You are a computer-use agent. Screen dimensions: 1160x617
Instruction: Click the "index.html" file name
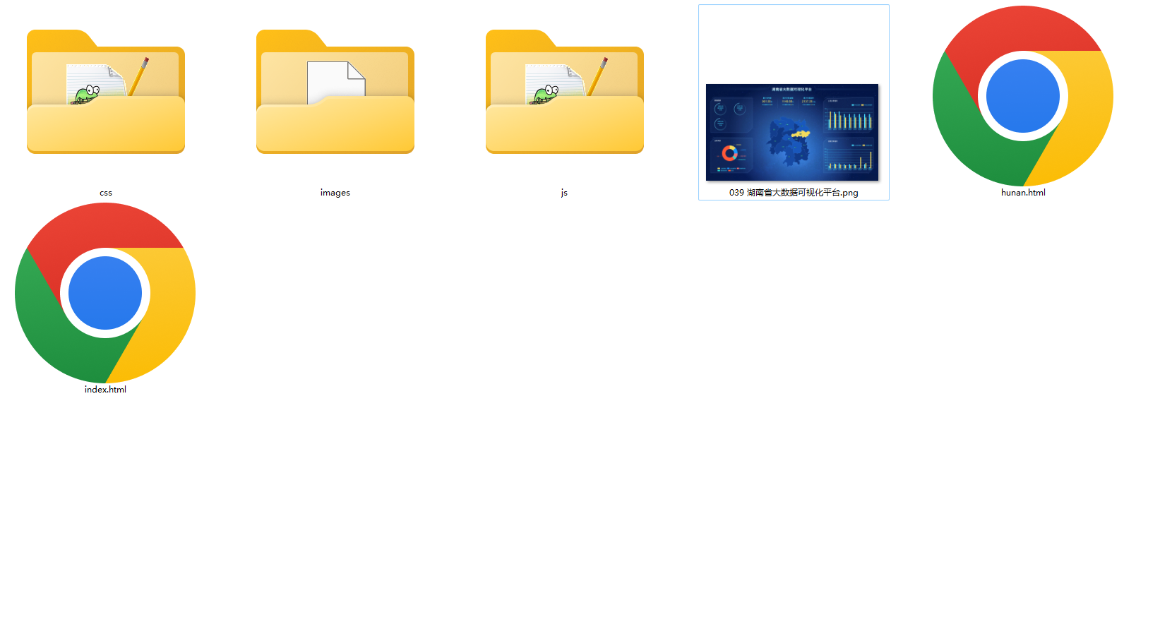point(105,390)
